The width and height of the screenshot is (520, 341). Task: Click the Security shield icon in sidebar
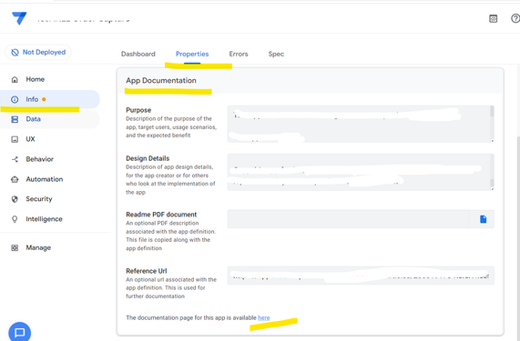tap(15, 199)
